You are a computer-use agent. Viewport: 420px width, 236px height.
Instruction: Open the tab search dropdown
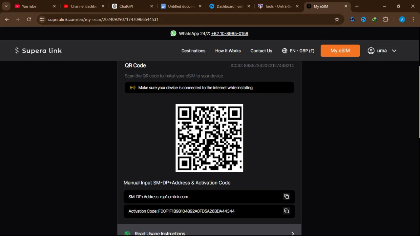pyautogui.click(x=6, y=6)
